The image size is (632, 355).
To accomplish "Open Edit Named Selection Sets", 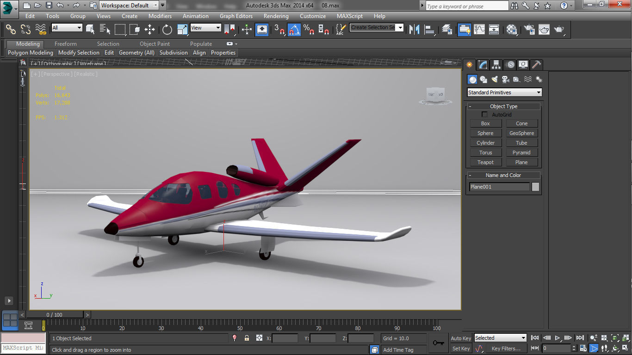I will click(x=340, y=30).
